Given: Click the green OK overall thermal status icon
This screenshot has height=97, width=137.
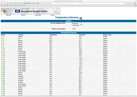Looking at the screenshot, I should (x=72, y=29).
